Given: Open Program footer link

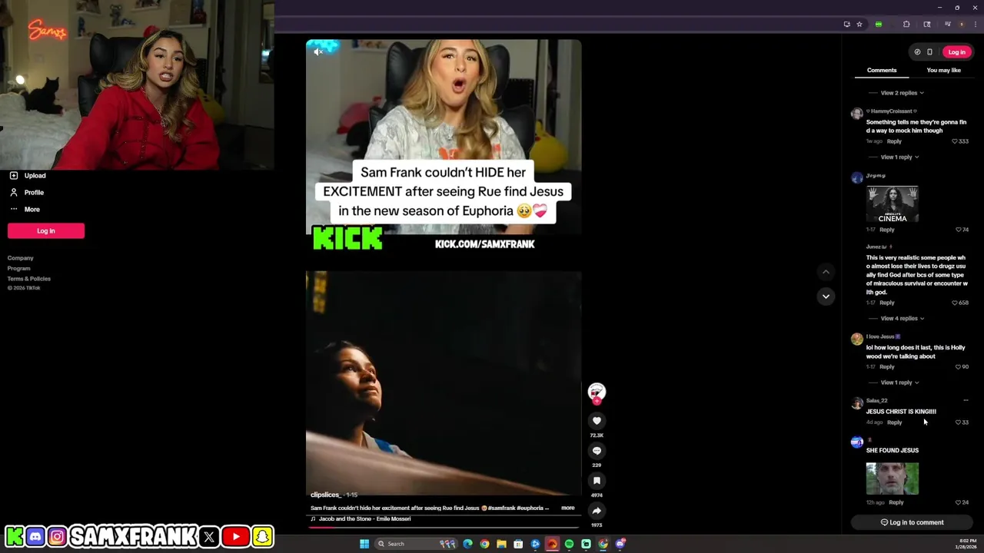Looking at the screenshot, I should (19, 269).
